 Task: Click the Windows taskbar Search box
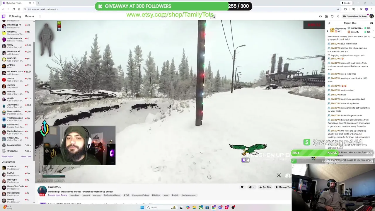coord(161,207)
